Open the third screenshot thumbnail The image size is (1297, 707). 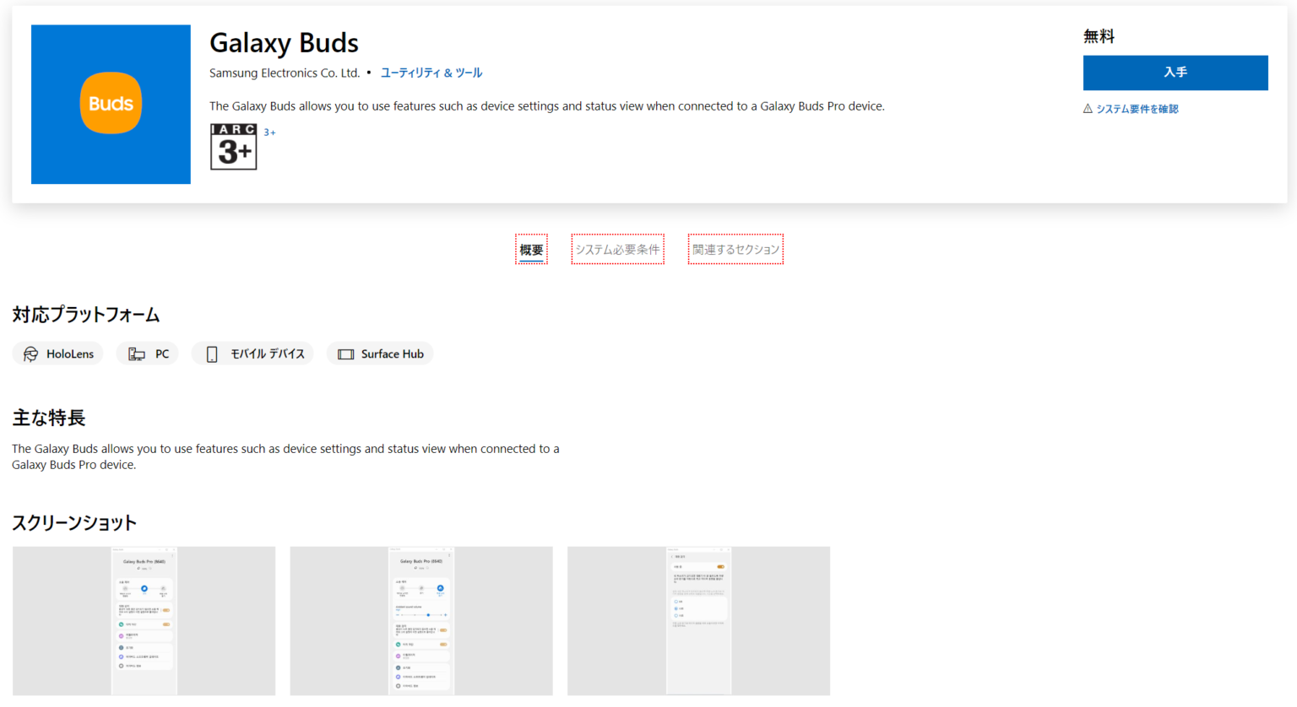698,621
